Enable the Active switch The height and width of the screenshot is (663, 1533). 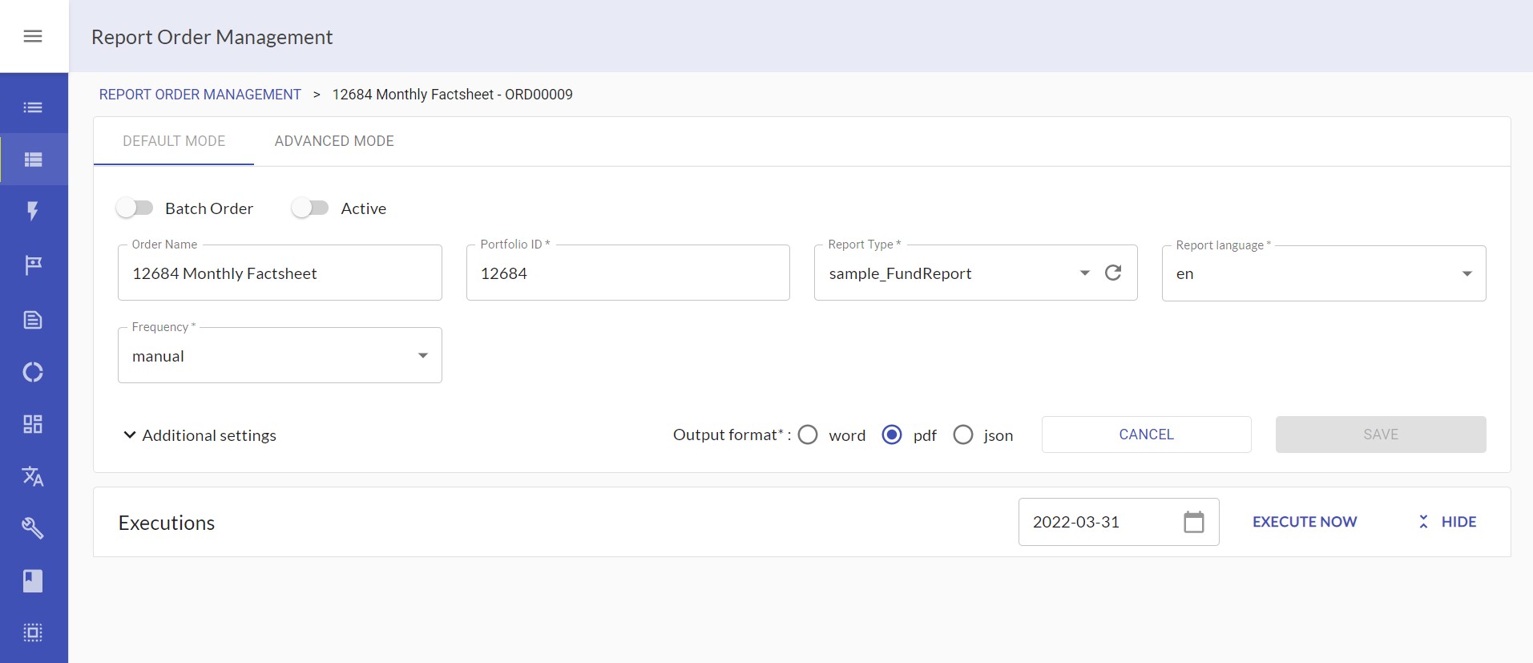pos(310,208)
